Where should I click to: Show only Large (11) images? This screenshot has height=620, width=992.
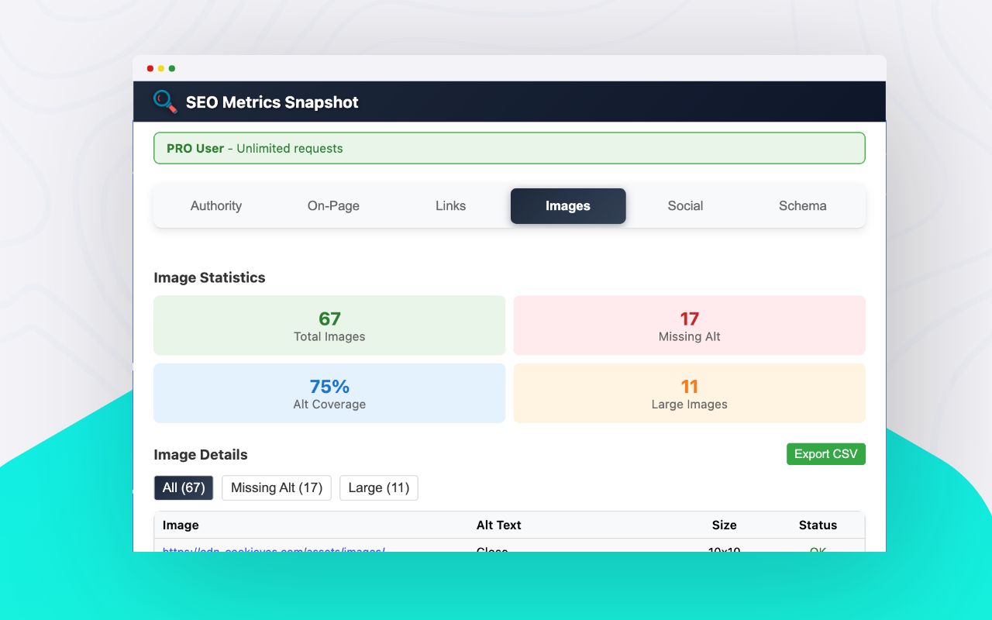click(378, 487)
